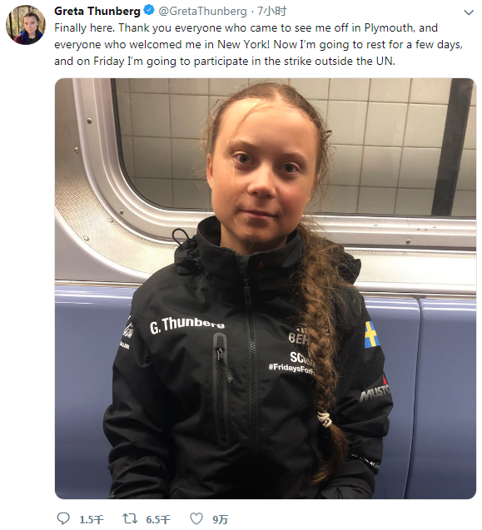Like the tweet with heart icon

pos(196,518)
